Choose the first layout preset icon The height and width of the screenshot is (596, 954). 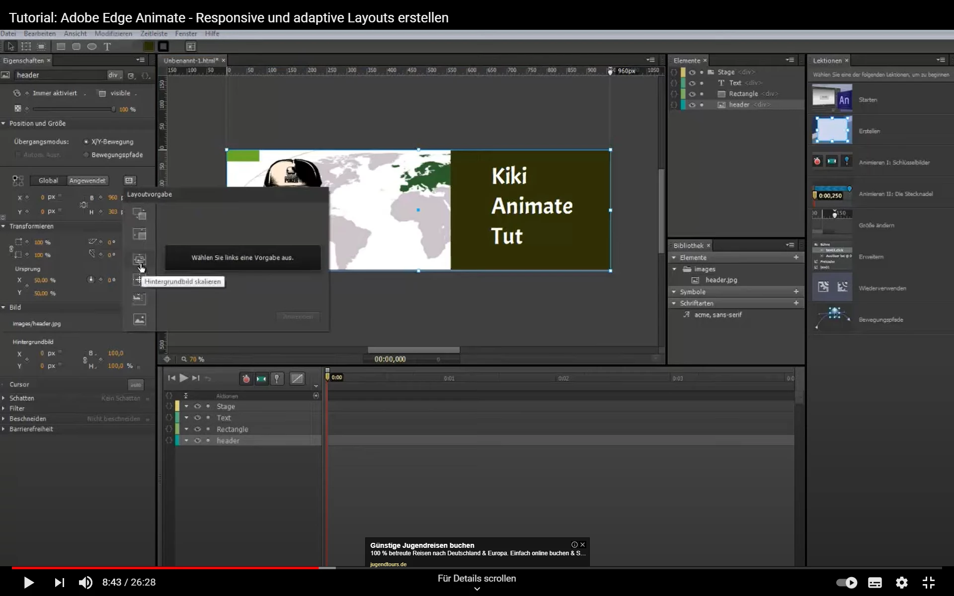(x=140, y=214)
